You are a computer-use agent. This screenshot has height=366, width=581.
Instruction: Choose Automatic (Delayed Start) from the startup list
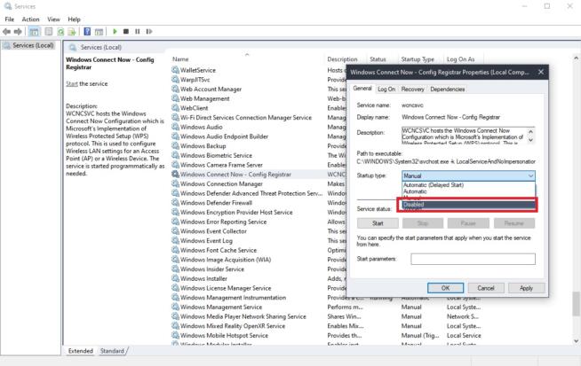(434, 185)
